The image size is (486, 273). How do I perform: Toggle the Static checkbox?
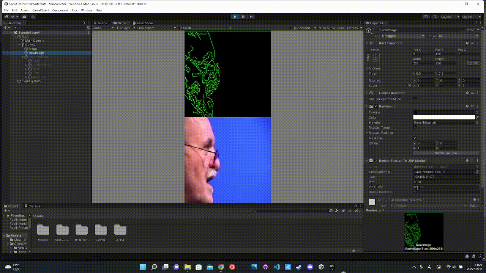point(462,30)
